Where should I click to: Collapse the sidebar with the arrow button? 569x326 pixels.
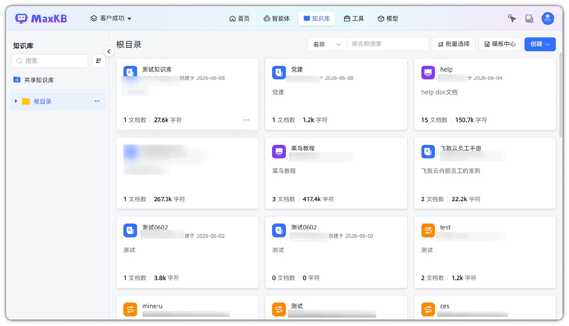(x=109, y=52)
